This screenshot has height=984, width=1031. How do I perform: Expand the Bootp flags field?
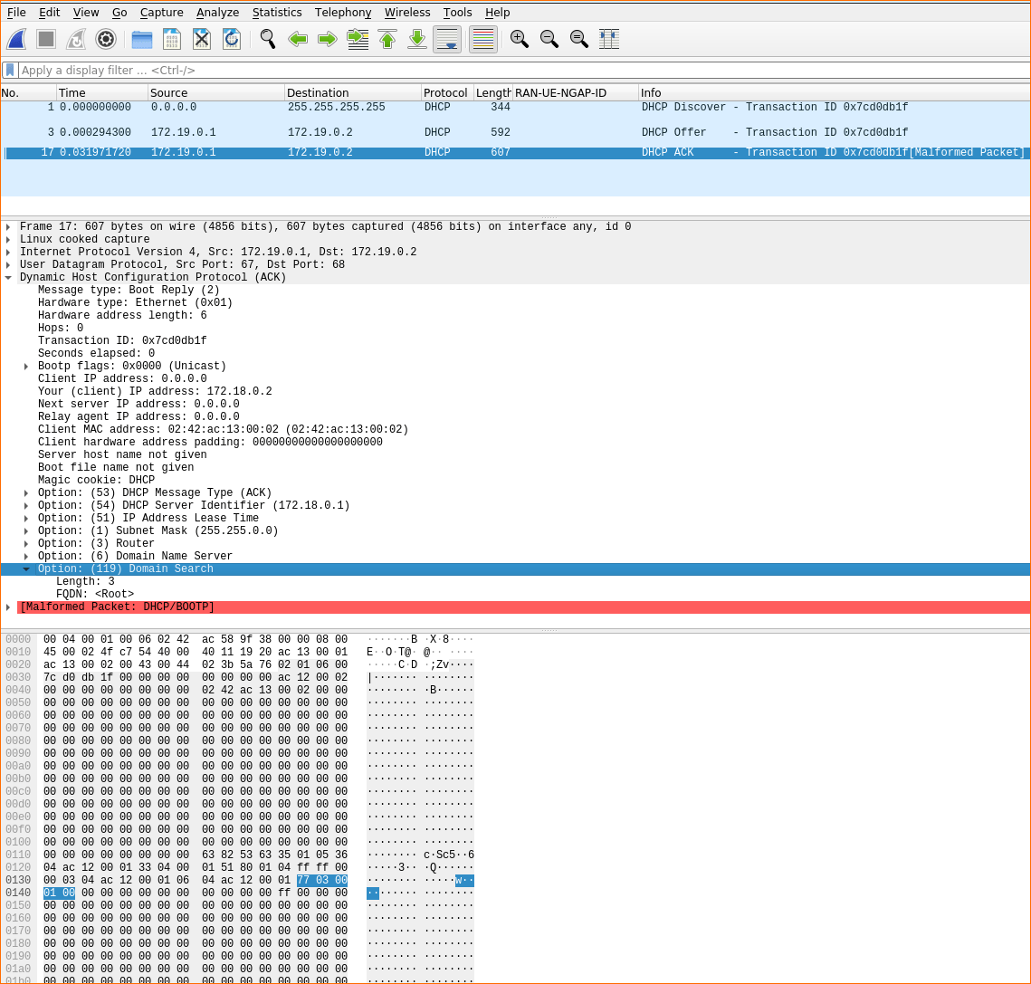tap(26, 367)
